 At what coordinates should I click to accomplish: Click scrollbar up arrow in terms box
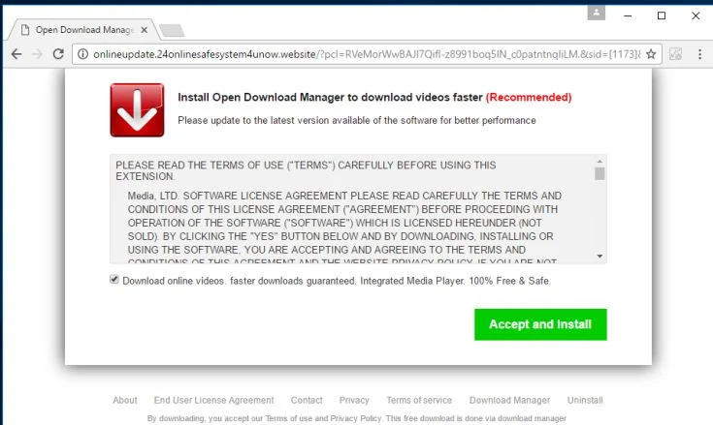(x=600, y=162)
